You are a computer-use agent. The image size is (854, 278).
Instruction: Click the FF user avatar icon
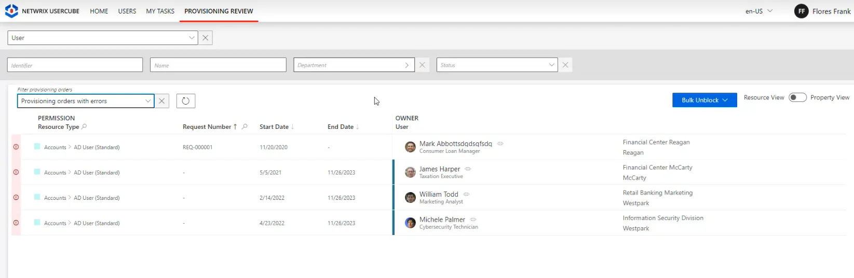point(802,11)
